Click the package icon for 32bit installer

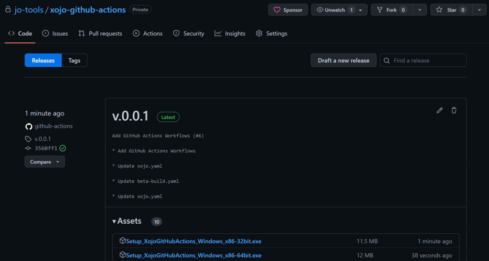(123, 241)
